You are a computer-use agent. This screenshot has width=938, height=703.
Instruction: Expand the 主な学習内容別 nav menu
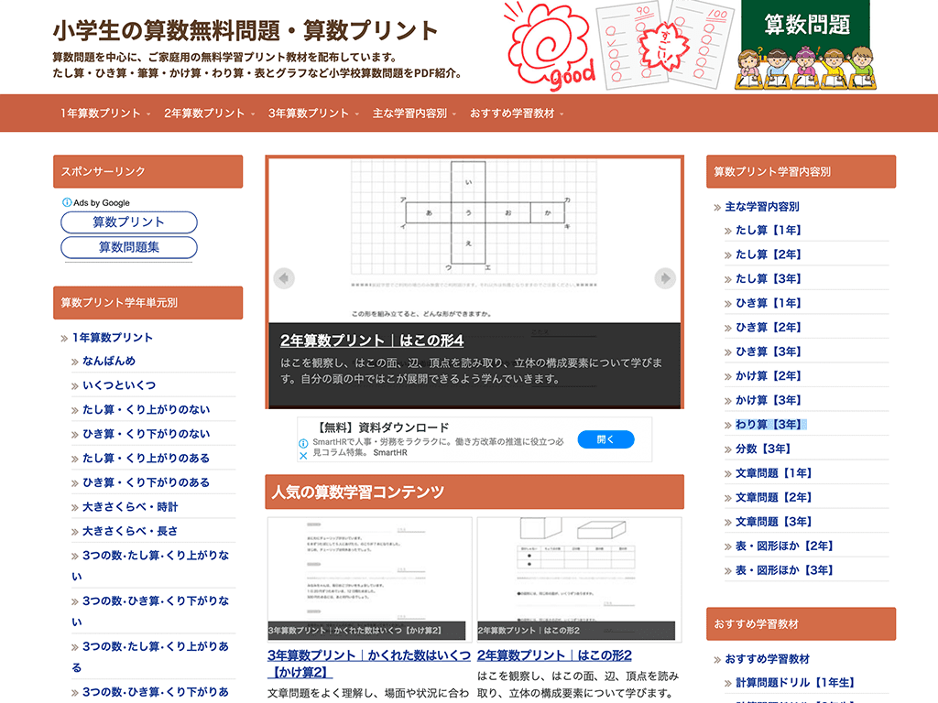pos(414,114)
